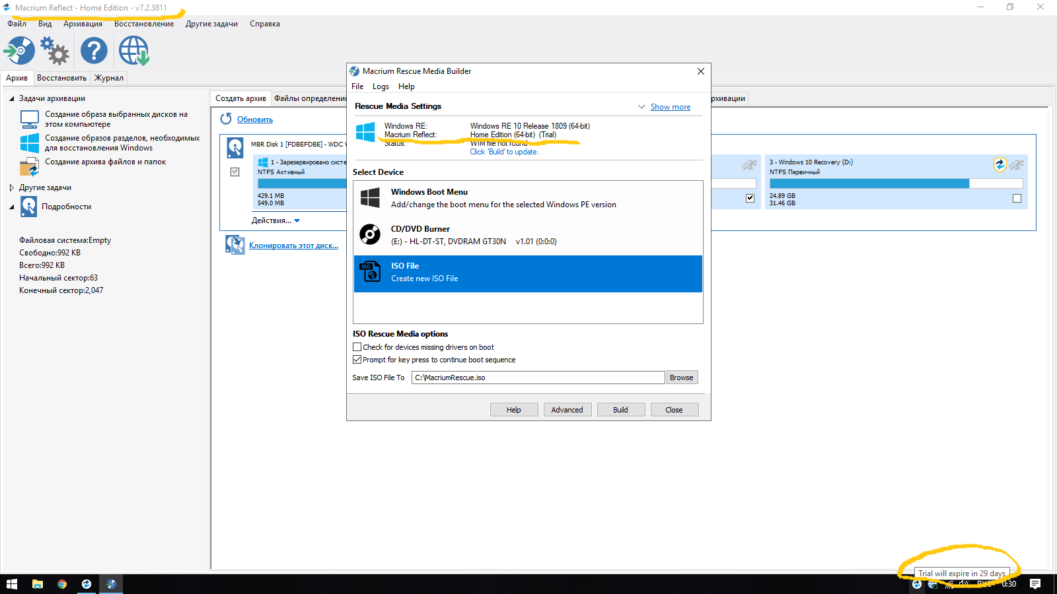Click the blue question mark help icon
This screenshot has width=1057, height=594.
[x=94, y=51]
